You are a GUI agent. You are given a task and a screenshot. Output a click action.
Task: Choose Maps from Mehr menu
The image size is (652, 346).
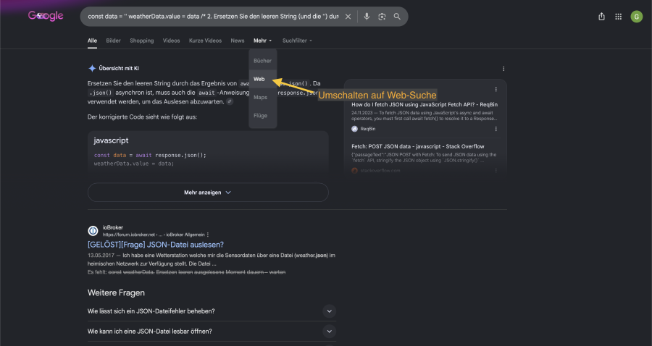coord(262,97)
